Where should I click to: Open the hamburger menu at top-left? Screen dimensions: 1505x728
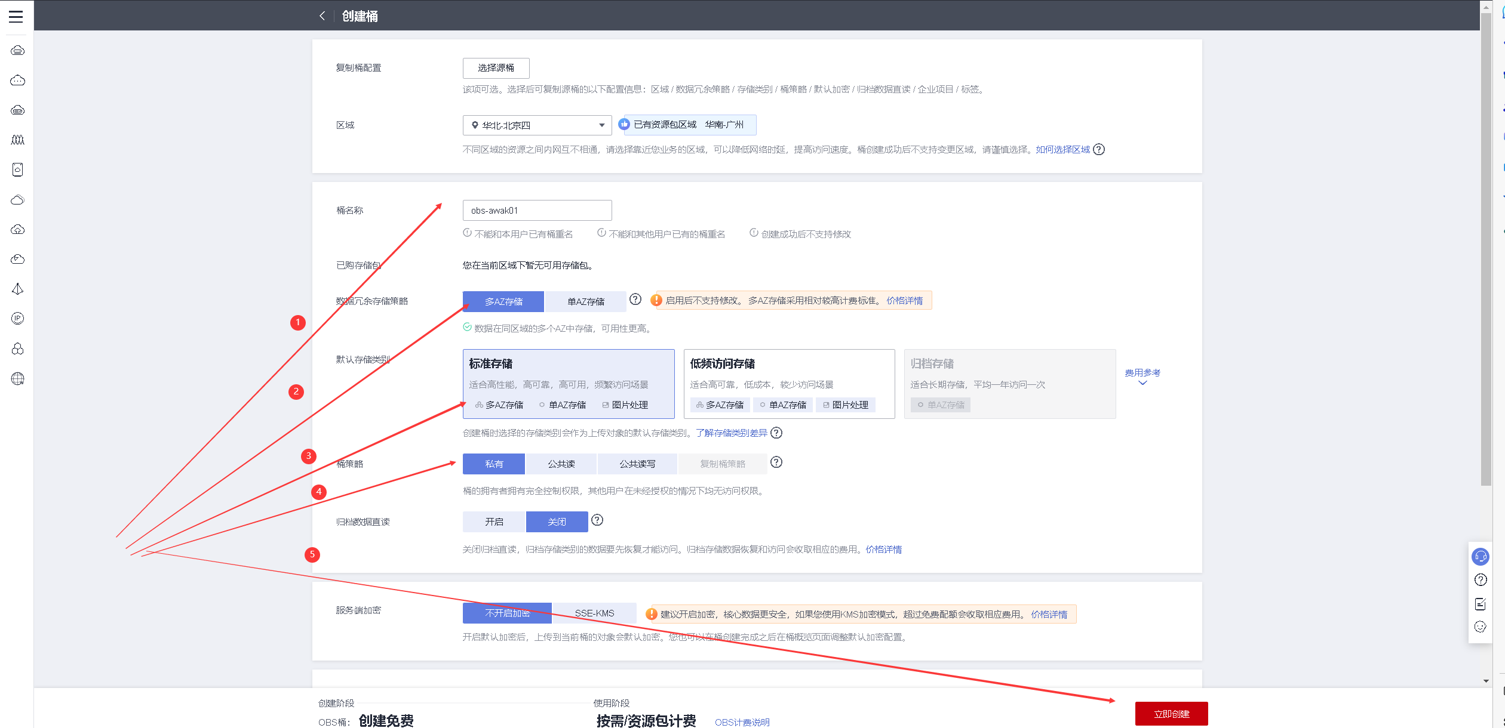(16, 16)
